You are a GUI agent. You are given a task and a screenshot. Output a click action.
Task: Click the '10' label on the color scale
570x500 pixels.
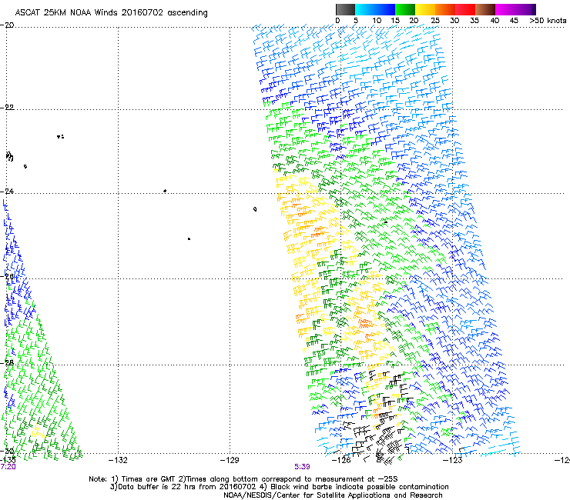tap(377, 21)
